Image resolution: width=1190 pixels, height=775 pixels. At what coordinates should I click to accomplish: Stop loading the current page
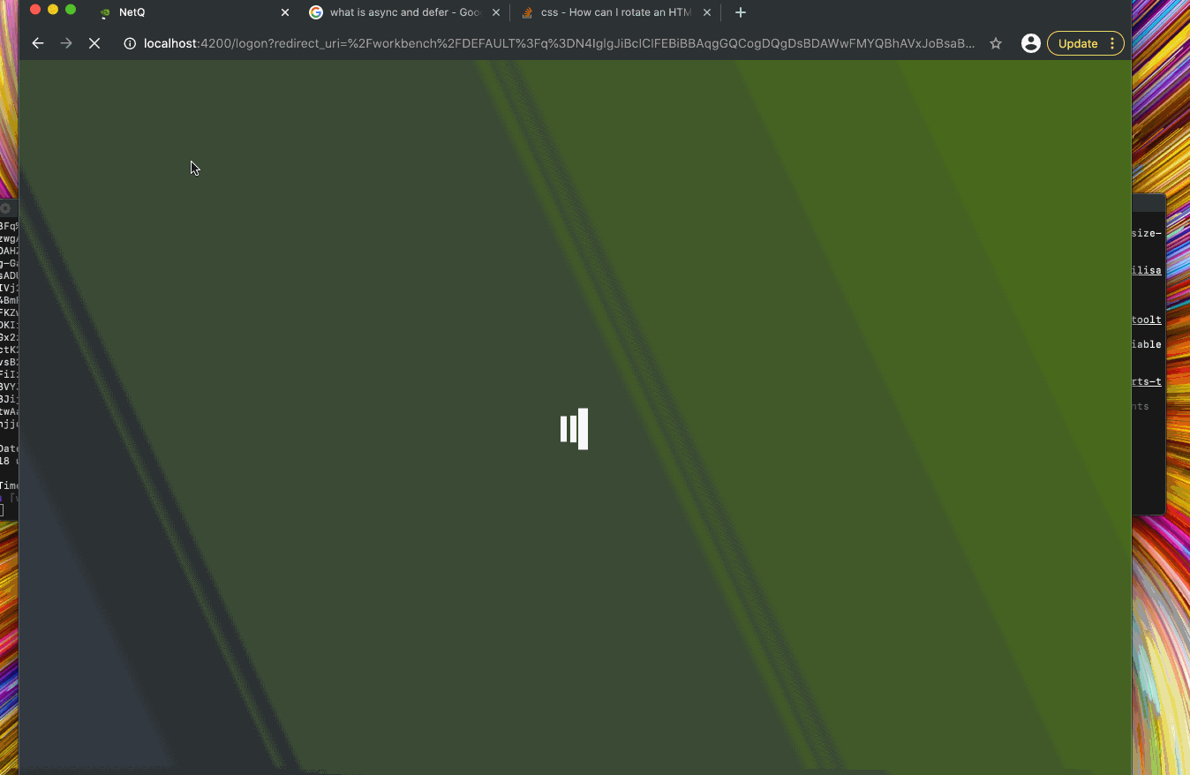click(x=94, y=43)
